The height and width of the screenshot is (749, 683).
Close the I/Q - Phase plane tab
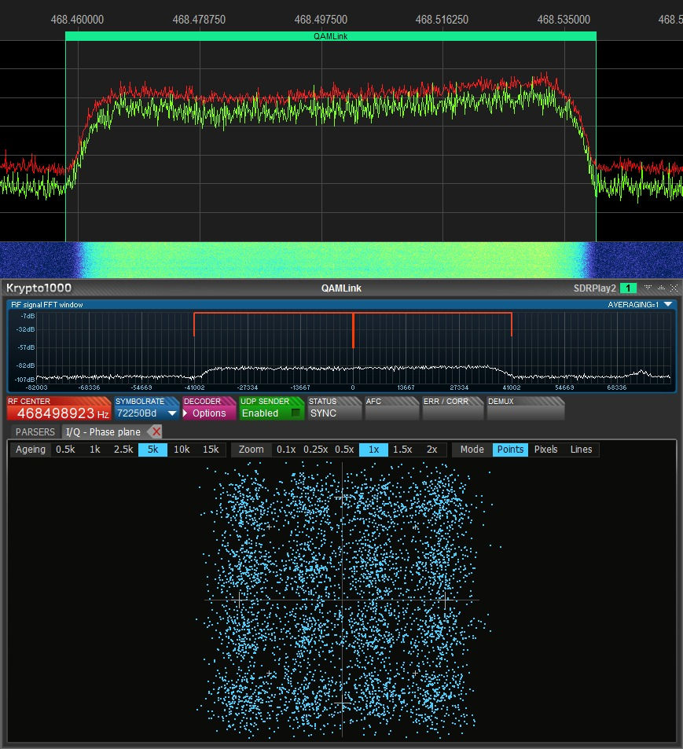coord(156,431)
